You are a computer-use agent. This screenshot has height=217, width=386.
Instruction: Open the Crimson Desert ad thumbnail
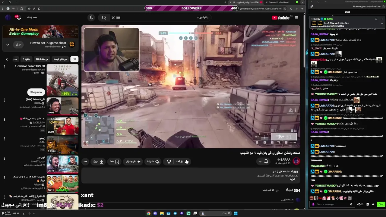point(62,80)
